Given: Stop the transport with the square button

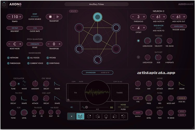Looking at the screenshot, I should pyautogui.click(x=50, y=17).
